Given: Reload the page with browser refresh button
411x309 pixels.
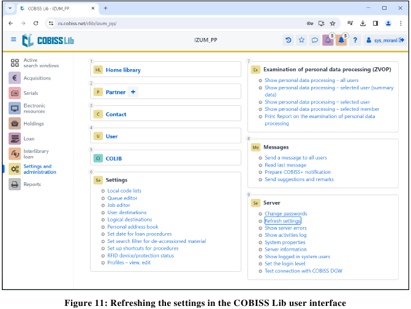Looking at the screenshot, I should click(36, 23).
